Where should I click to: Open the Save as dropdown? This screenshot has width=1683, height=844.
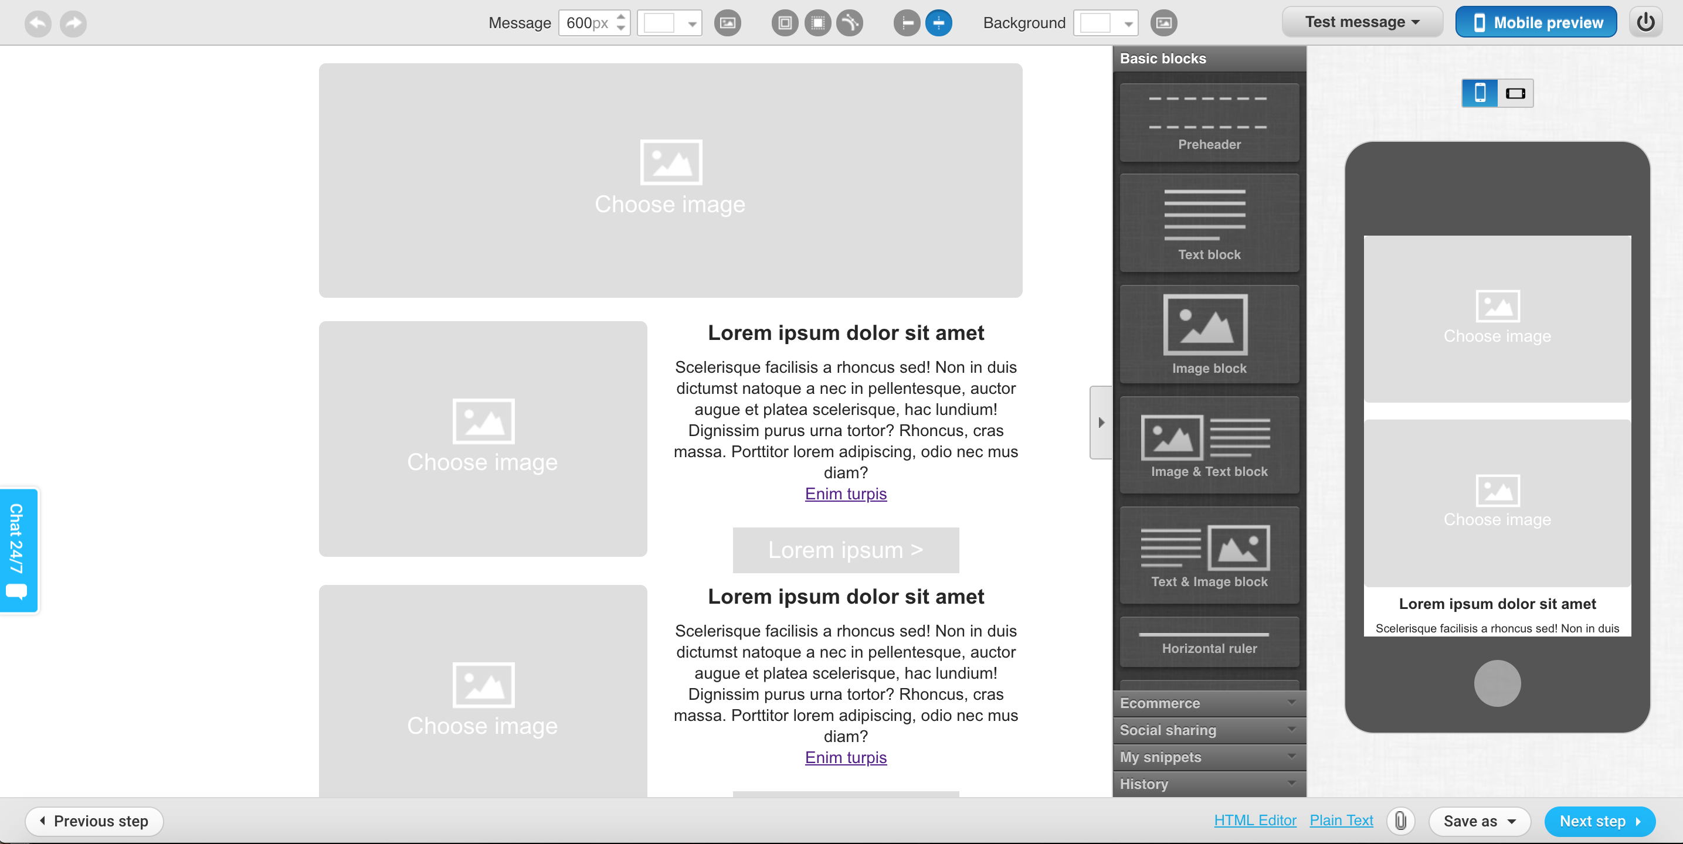1479,821
